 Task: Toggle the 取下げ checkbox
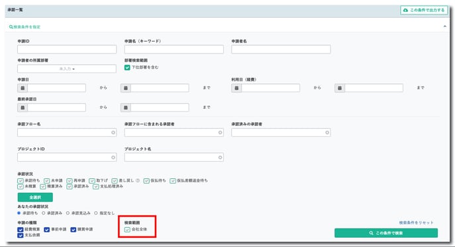(x=92, y=181)
